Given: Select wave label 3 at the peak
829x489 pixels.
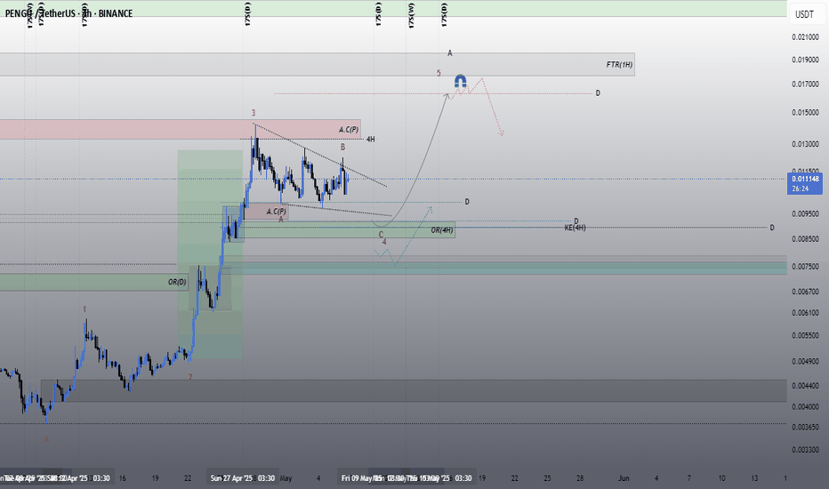Looking at the screenshot, I should click(254, 113).
